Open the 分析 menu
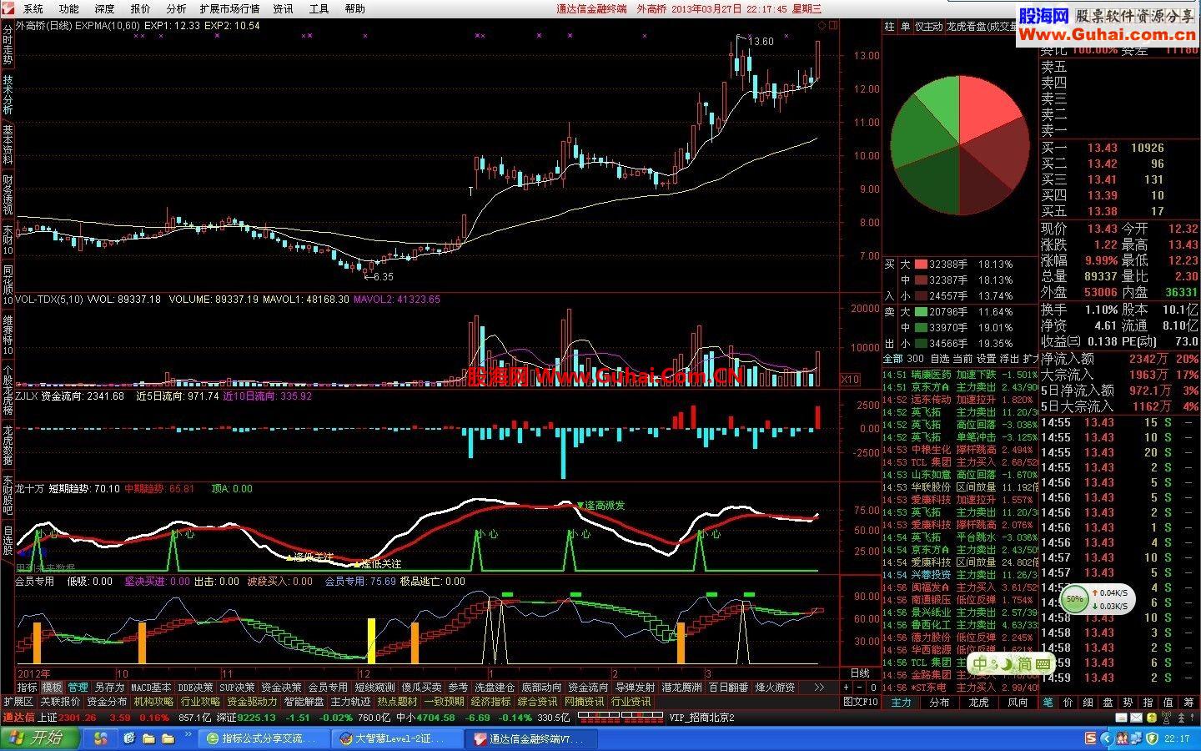1201x751 pixels. 176,9
